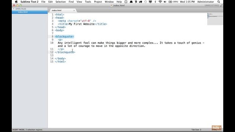Open the Wi-Fi status menu
The height and width of the screenshot is (132, 235).
point(160,2)
